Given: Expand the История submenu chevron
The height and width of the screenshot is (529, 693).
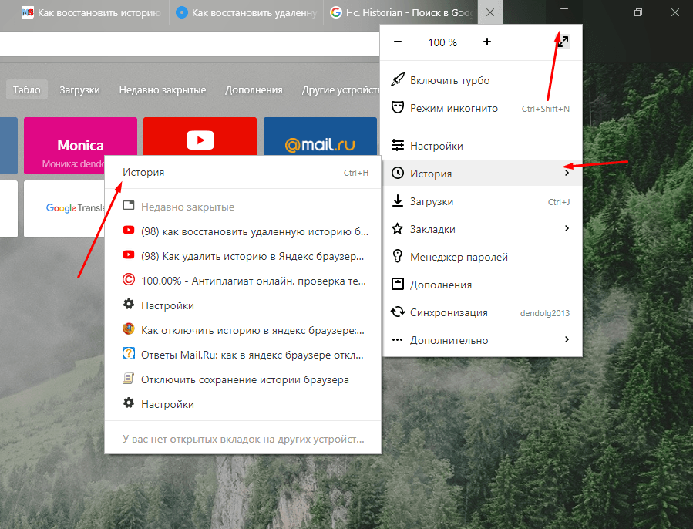Looking at the screenshot, I should click(x=567, y=173).
